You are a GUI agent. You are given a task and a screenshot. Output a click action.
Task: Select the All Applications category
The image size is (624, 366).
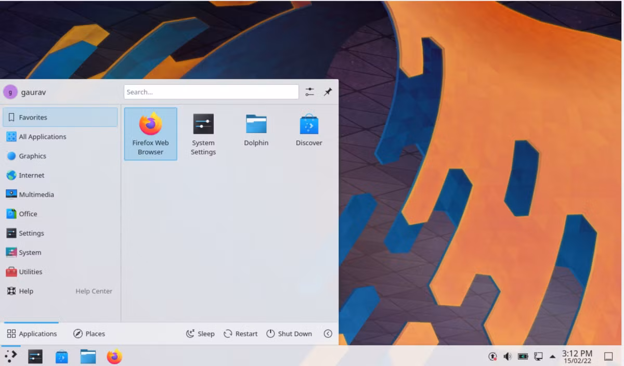[60, 137]
